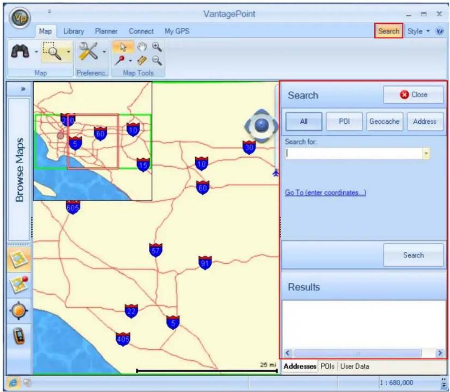Click the map navigation compass control

coord(261,126)
